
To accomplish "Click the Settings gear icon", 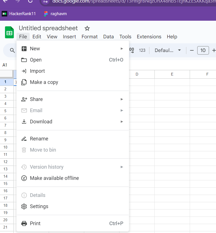I will click(x=24, y=206).
